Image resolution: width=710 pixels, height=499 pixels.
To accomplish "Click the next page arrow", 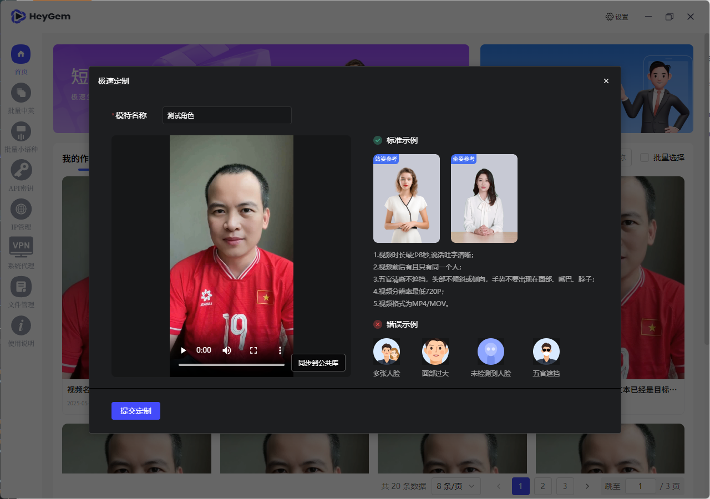I will tap(587, 486).
